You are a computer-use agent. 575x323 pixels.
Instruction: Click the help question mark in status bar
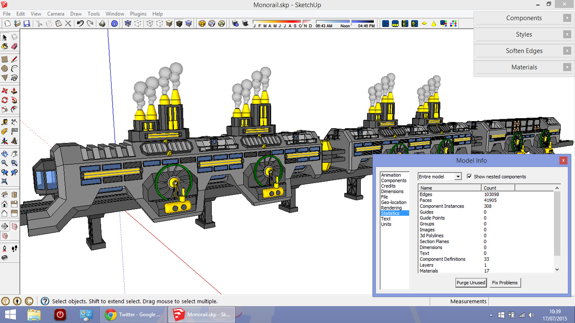click(45, 301)
